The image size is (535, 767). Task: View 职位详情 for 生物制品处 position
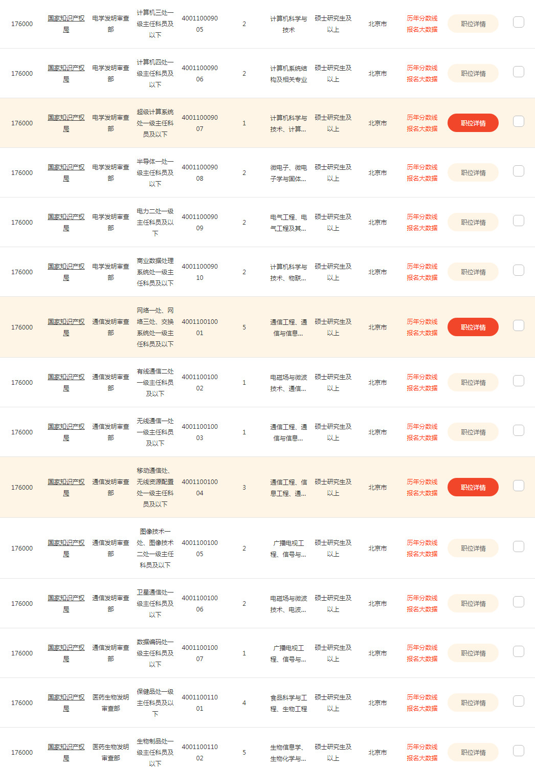tap(473, 752)
